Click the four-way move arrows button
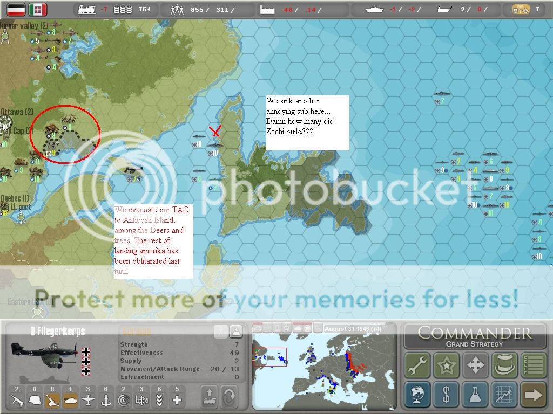This screenshot has width=553, height=414. coord(475,365)
